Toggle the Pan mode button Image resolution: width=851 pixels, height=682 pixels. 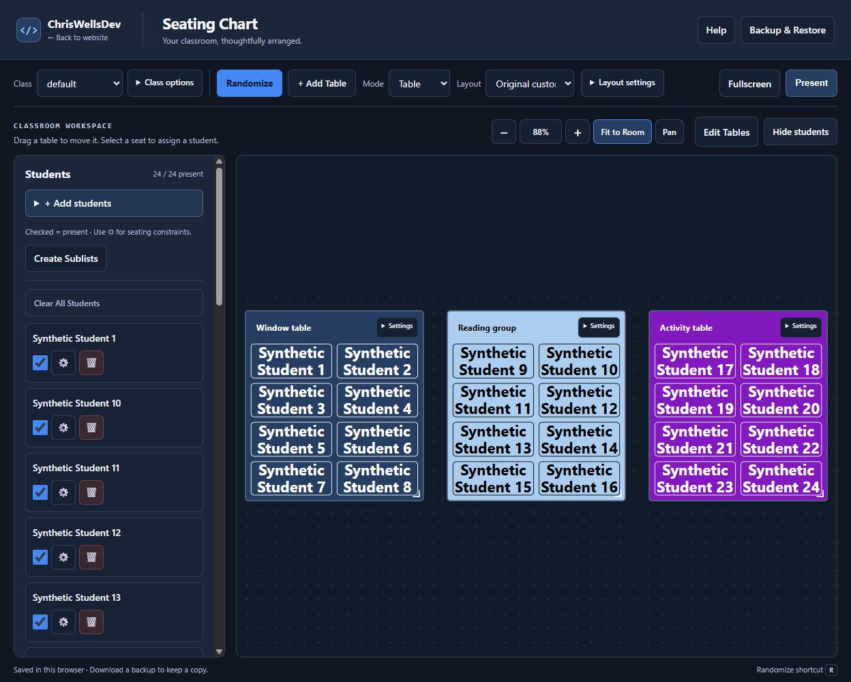670,132
